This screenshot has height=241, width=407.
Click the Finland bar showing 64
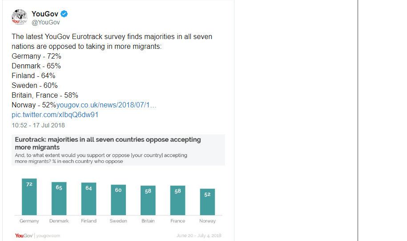(89, 199)
